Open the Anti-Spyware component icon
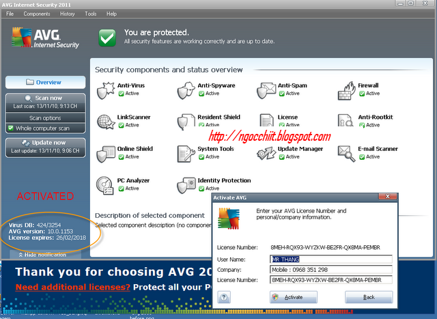Image resolution: width=437 pixels, height=319 pixels. coord(186,90)
